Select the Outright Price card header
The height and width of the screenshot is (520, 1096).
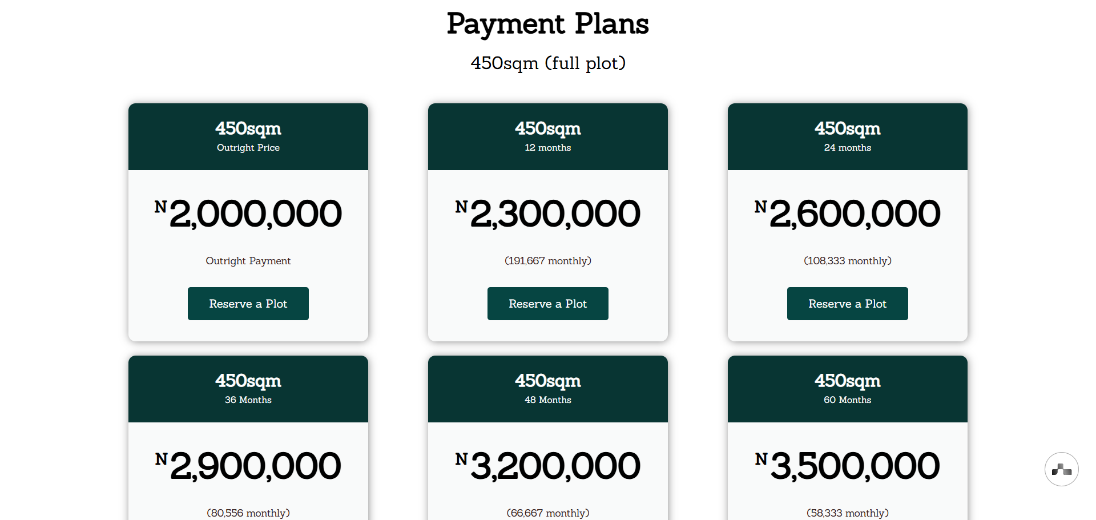point(248,136)
